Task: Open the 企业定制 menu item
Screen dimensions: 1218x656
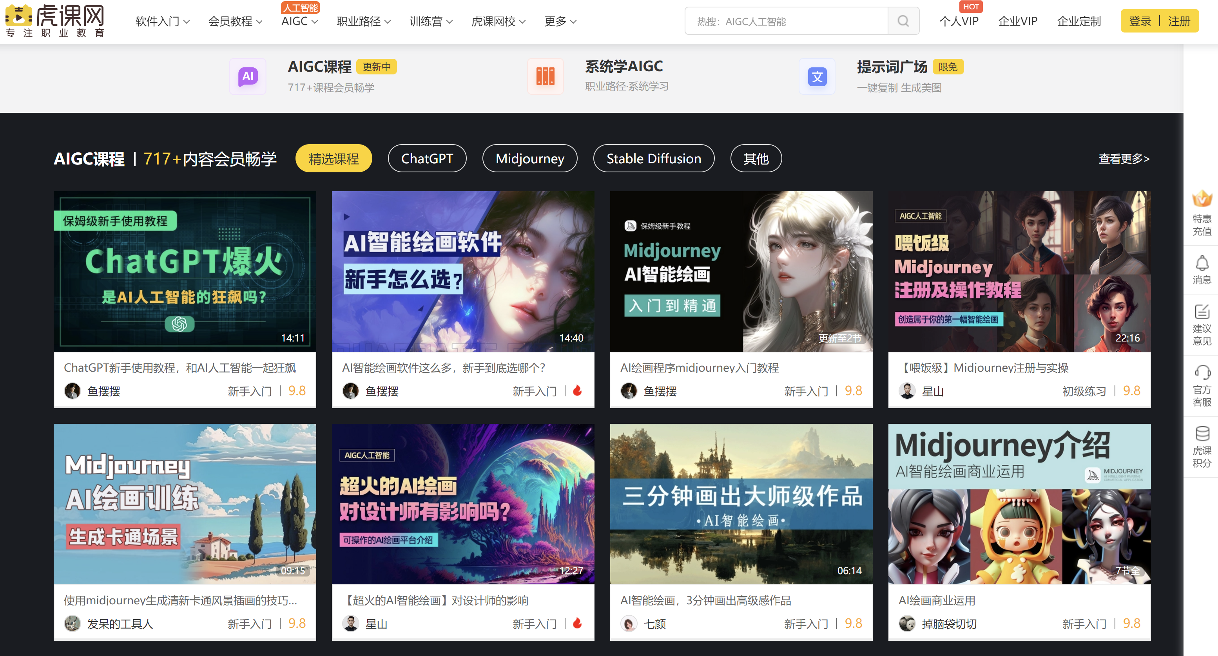Action: click(x=1078, y=21)
